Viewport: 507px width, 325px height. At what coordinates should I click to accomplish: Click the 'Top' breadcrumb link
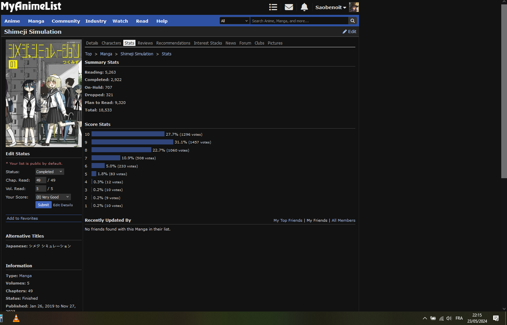pyautogui.click(x=88, y=54)
